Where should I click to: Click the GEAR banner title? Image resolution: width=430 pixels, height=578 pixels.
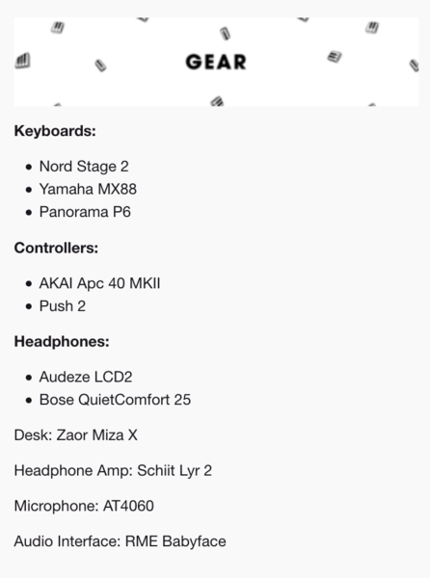[216, 62]
